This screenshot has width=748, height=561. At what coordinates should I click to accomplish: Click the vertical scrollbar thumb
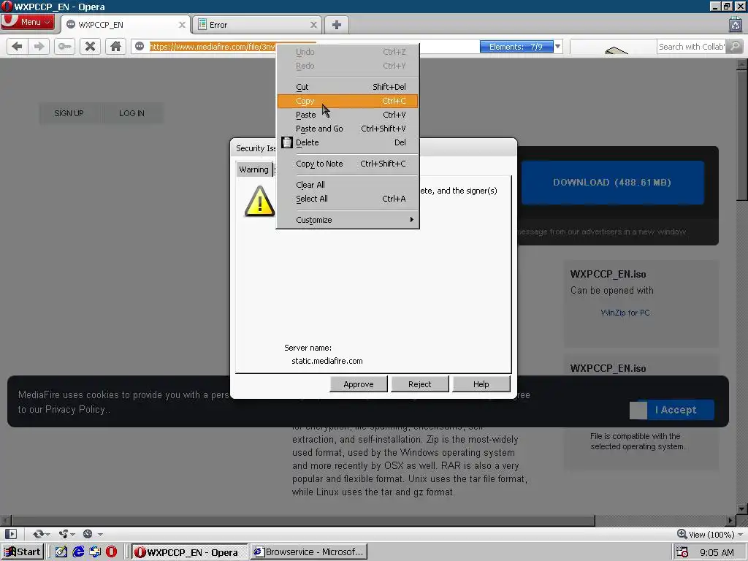pyautogui.click(x=741, y=135)
